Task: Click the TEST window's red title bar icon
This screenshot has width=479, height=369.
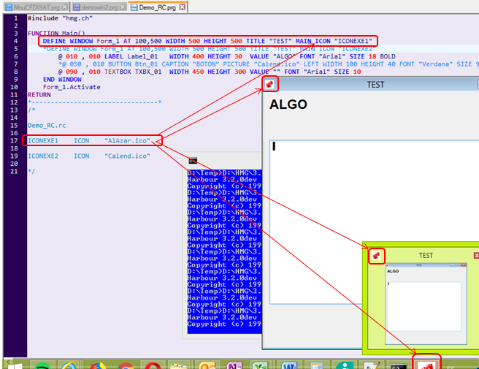Action: pyautogui.click(x=270, y=84)
